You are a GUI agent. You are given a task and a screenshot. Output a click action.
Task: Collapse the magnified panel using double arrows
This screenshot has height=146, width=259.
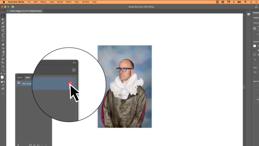click(74, 63)
